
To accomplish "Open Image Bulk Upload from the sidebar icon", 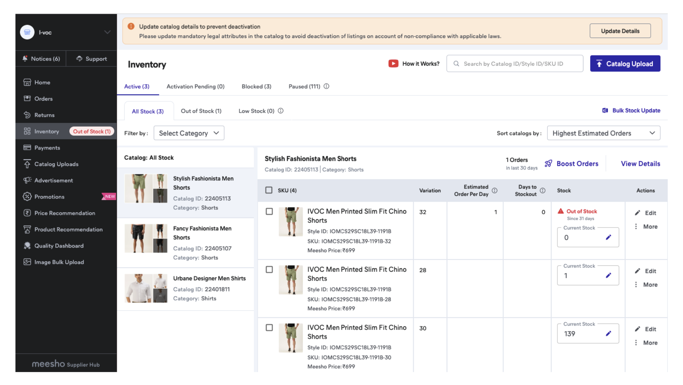I will point(27,262).
